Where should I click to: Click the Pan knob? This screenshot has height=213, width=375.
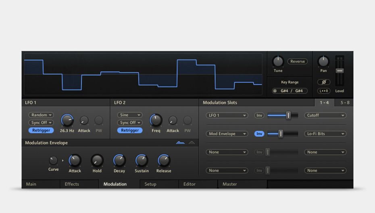point(323,61)
